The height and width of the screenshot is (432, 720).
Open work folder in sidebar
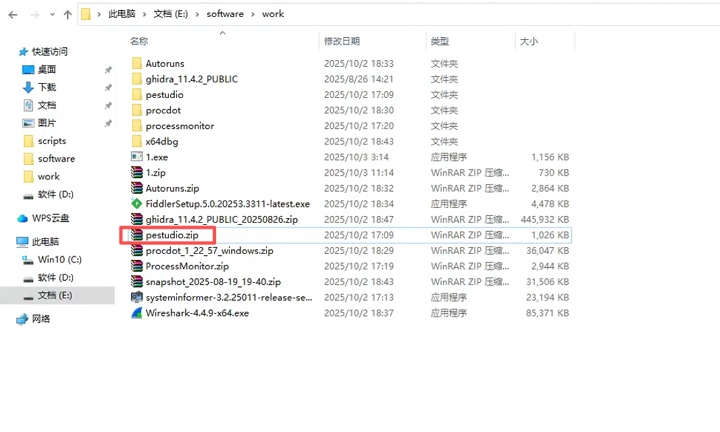pyautogui.click(x=49, y=177)
